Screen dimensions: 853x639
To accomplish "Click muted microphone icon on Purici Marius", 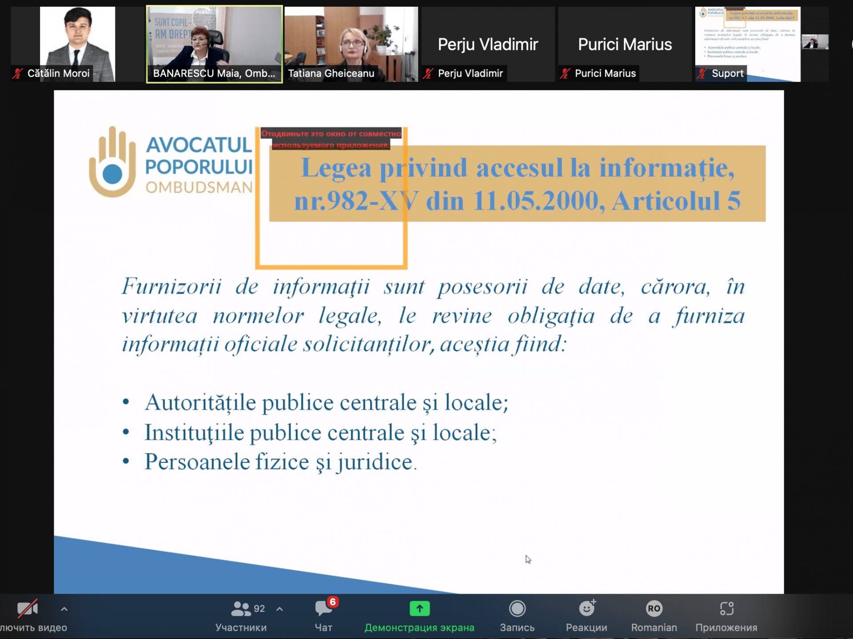I will point(565,73).
